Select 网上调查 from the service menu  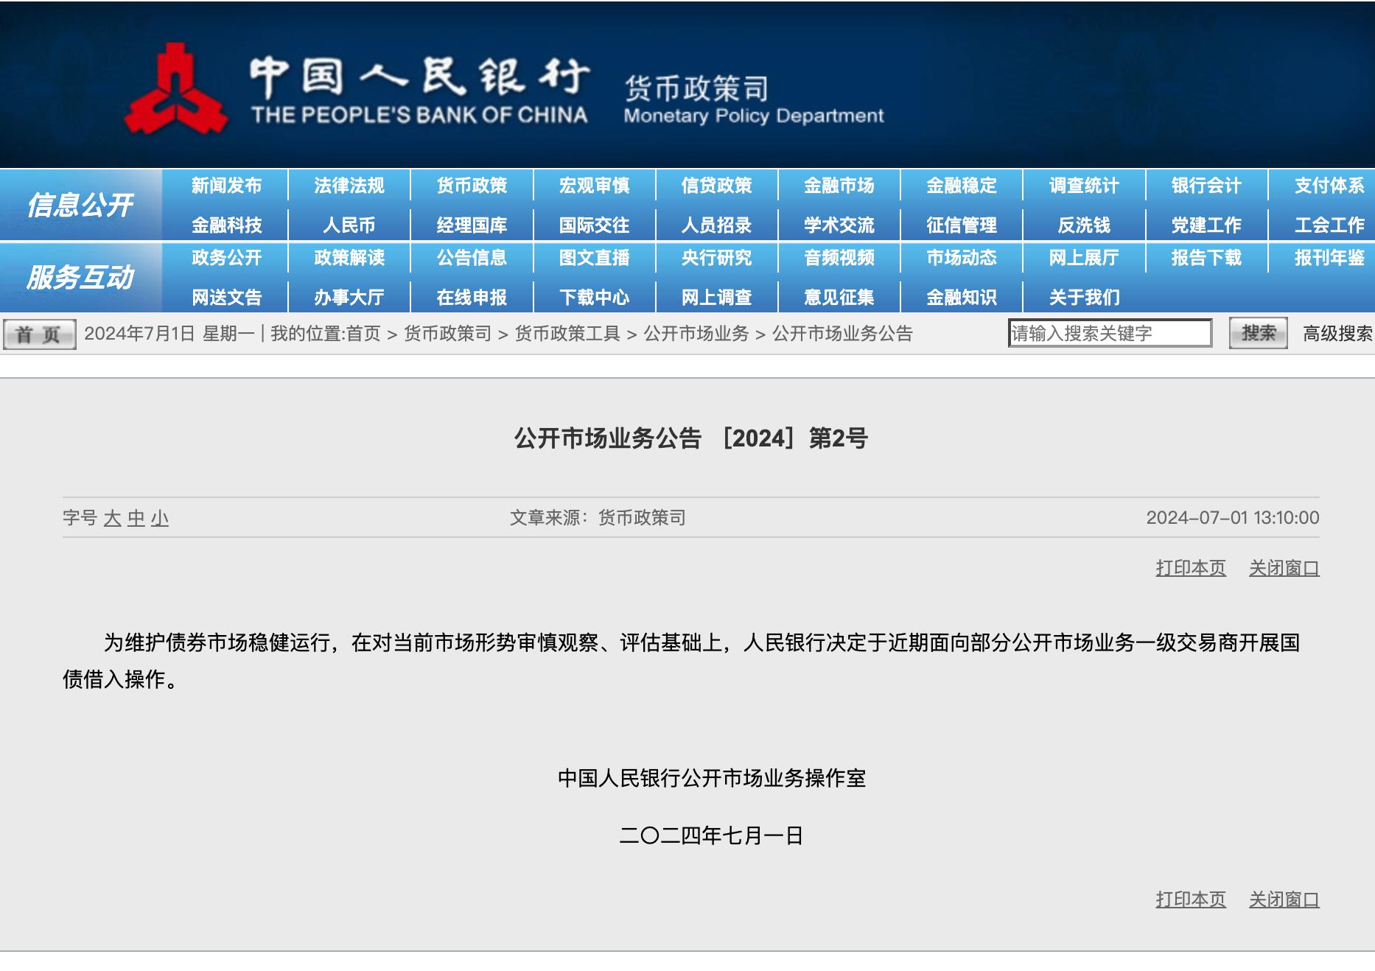717,298
